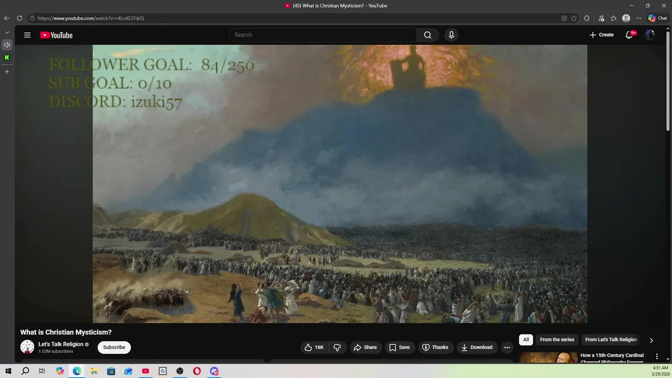
Task: Open YouTube notifications bell
Action: 629,35
